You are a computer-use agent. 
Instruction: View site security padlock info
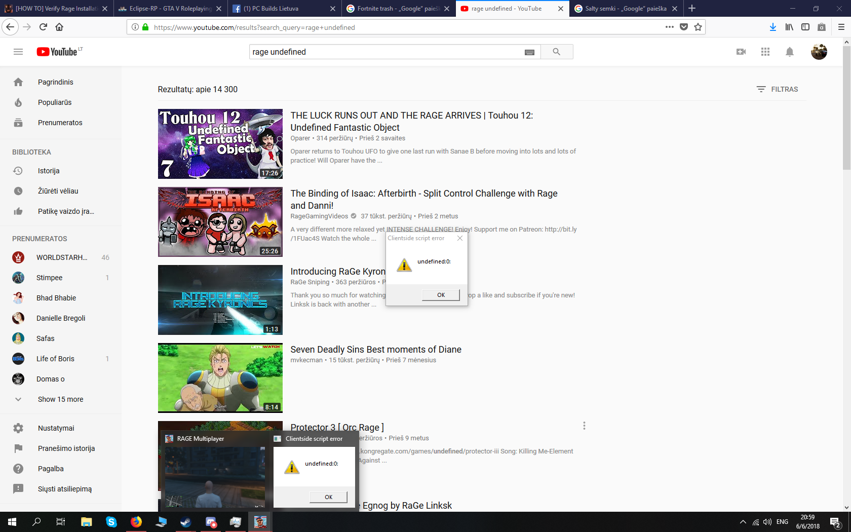145,27
